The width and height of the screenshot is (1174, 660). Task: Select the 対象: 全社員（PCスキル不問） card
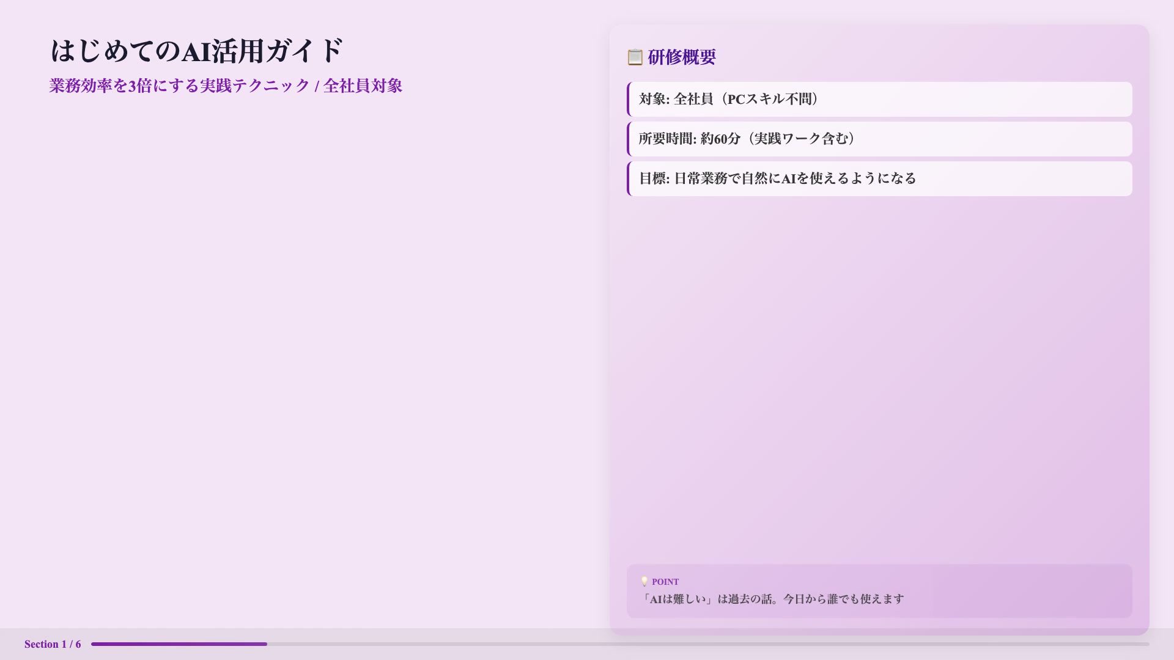879,98
